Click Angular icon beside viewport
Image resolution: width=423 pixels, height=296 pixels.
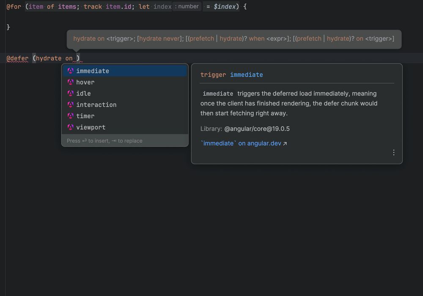[x=70, y=127]
